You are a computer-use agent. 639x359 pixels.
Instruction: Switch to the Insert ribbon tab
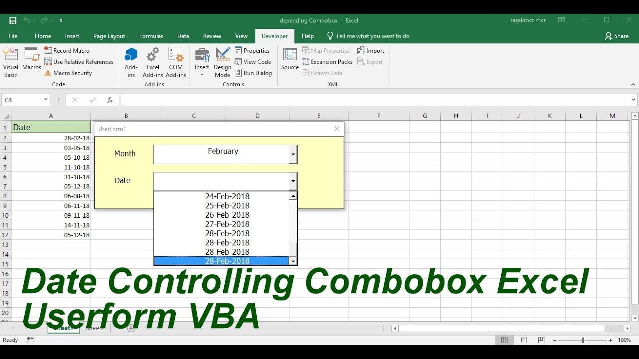(72, 36)
